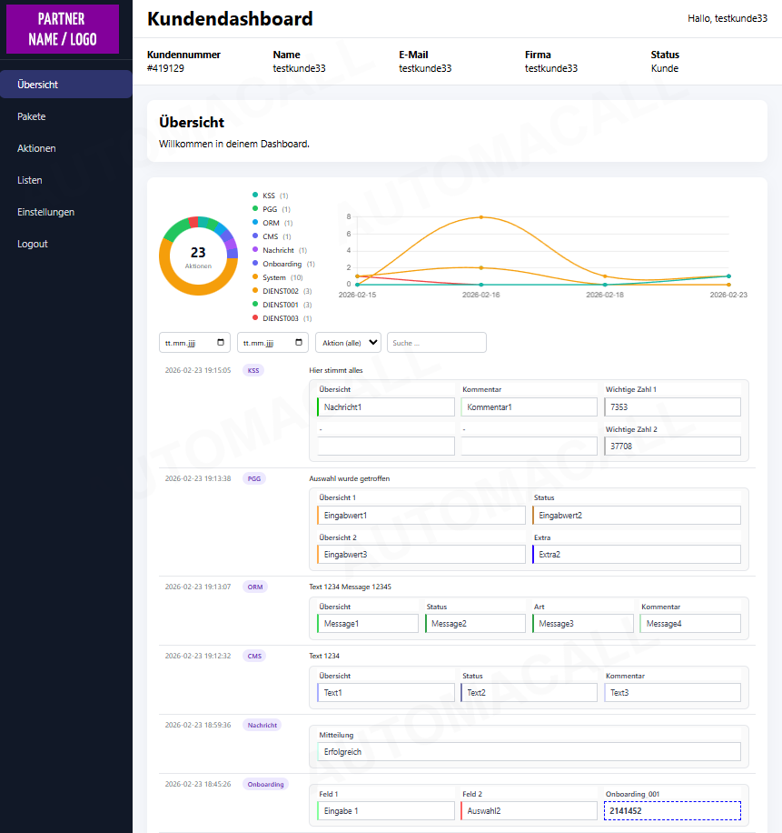
Task: Open calendar picker in second date field
Action: pyautogui.click(x=299, y=343)
